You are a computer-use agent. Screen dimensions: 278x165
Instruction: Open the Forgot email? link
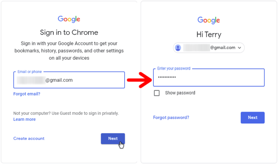coord(27,94)
